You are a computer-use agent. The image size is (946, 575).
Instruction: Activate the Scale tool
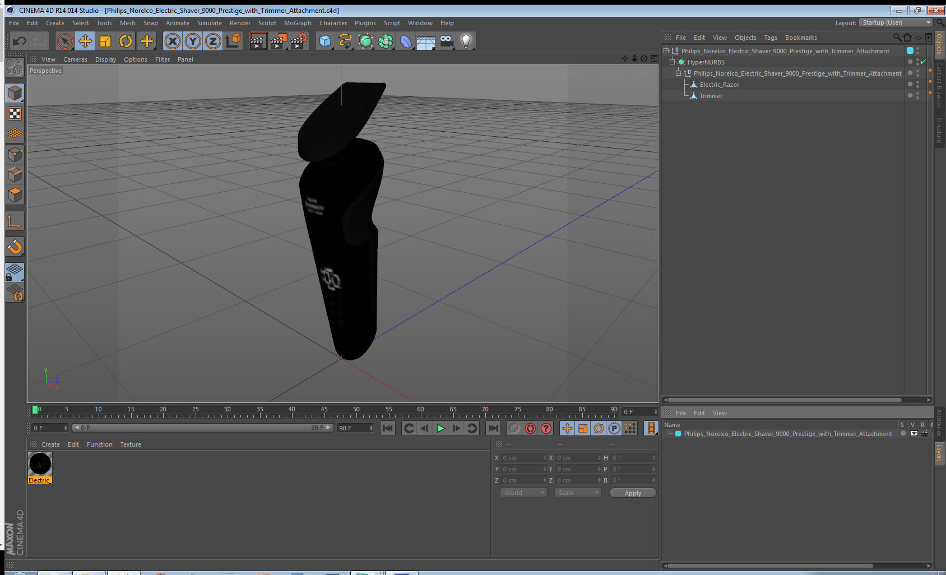point(105,41)
